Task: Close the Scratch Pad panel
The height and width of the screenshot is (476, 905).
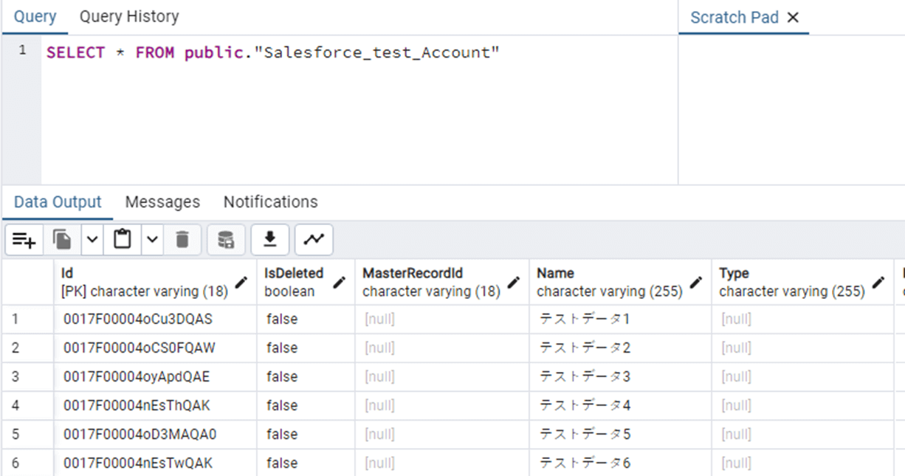Action: [793, 18]
